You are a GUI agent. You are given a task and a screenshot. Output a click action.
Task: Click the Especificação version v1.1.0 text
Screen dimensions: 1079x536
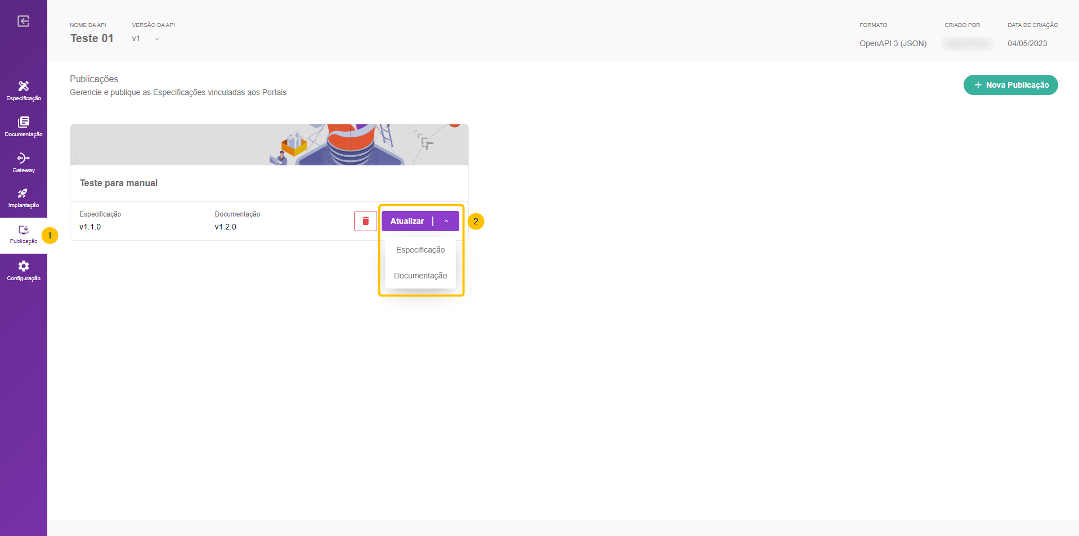coord(90,227)
